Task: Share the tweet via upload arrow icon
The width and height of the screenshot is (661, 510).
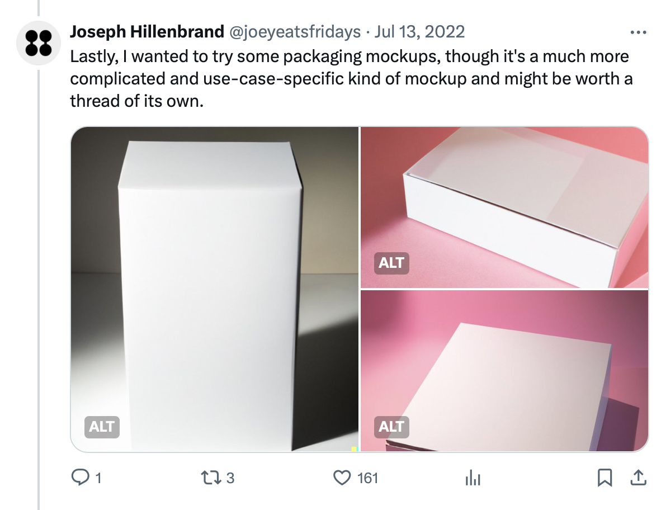Action: (x=638, y=478)
